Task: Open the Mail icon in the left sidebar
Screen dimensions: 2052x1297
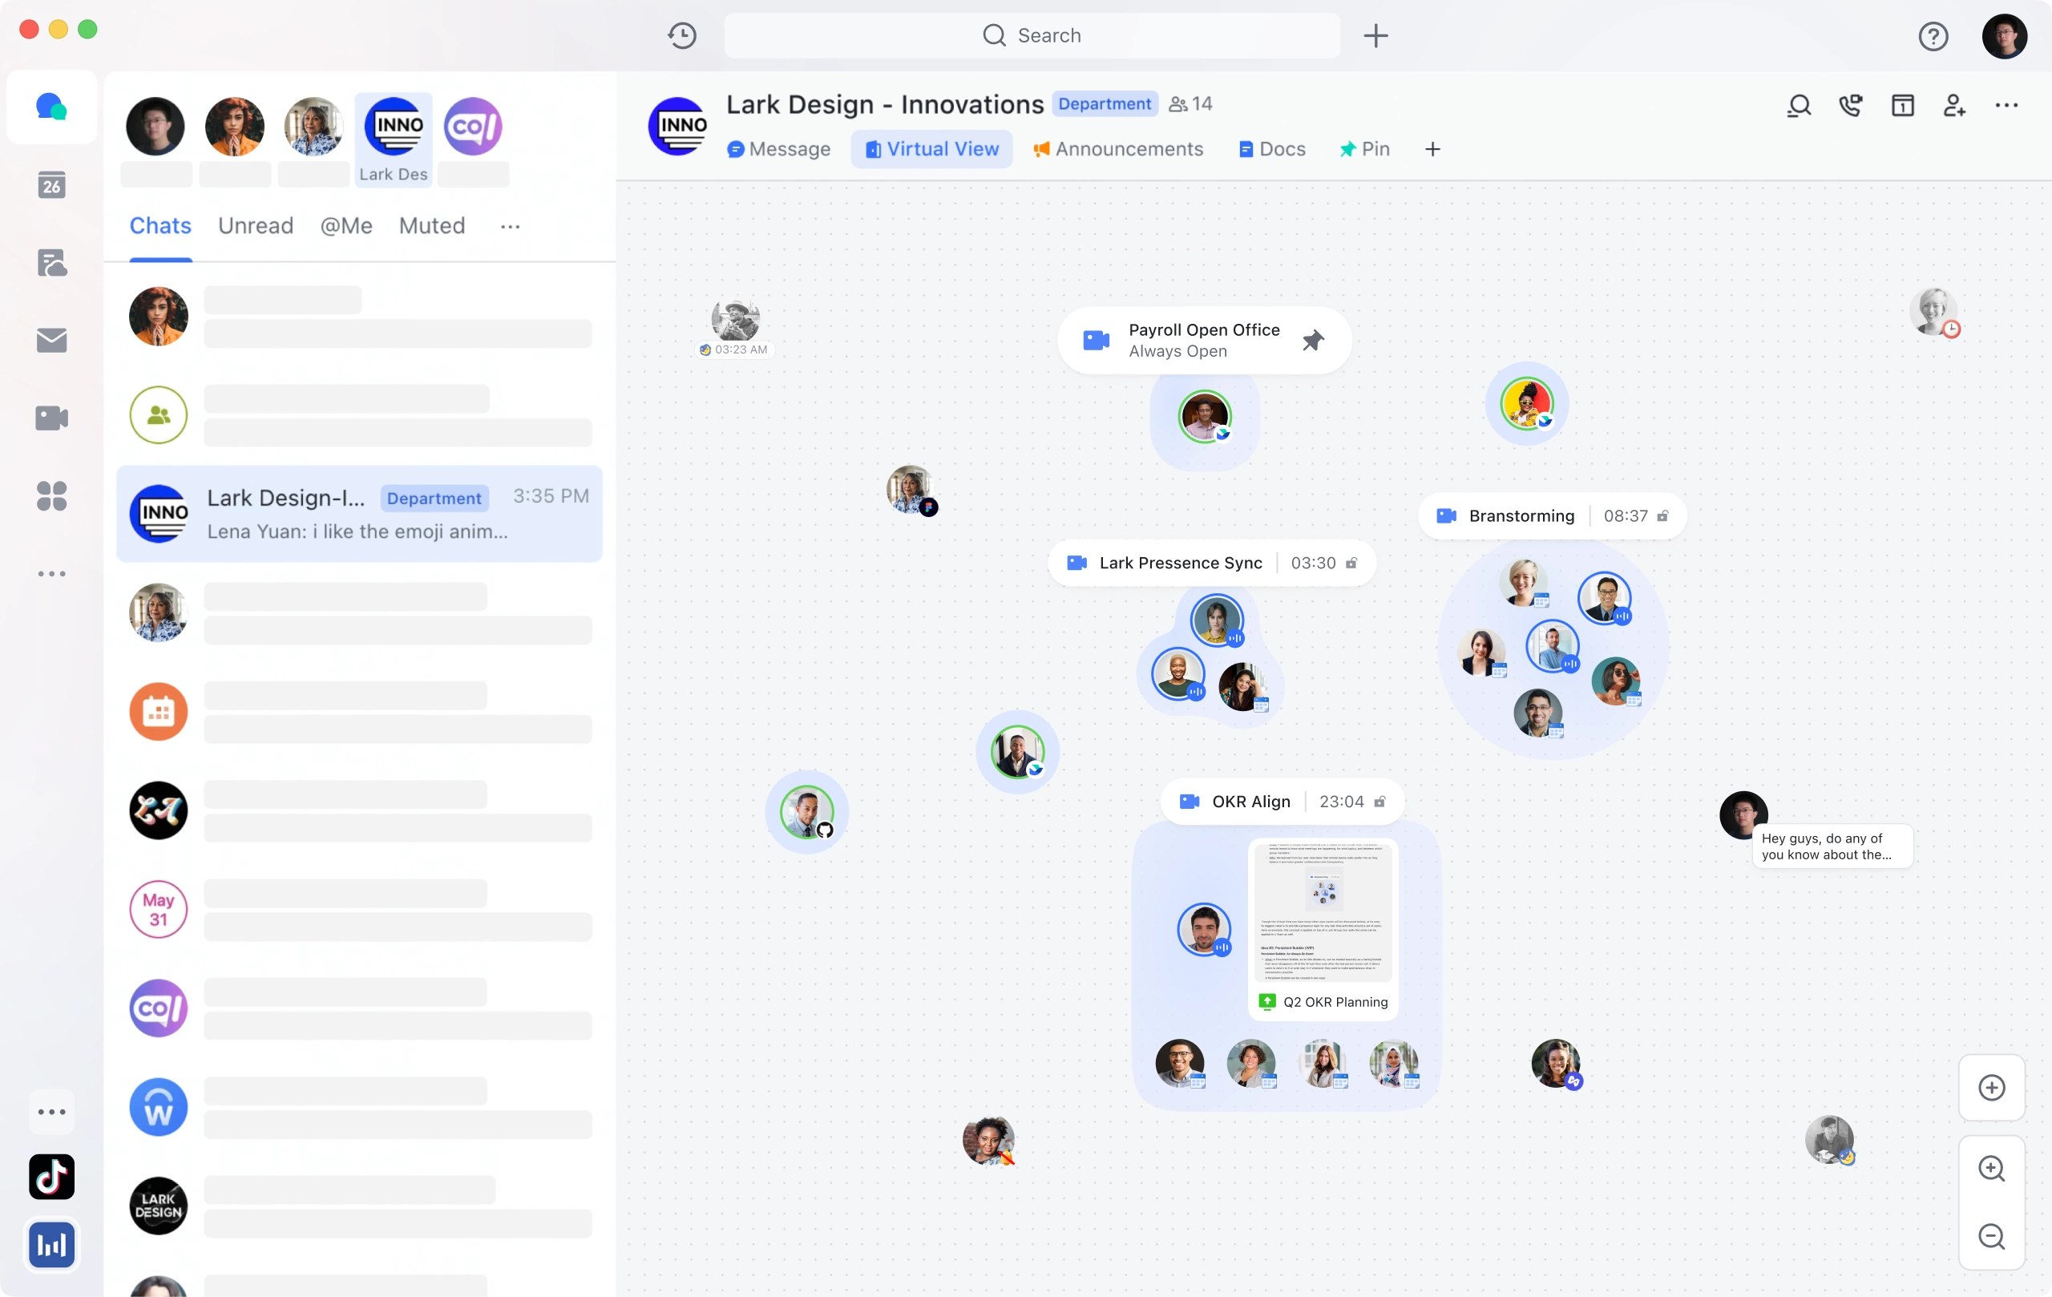Action: [x=51, y=340]
